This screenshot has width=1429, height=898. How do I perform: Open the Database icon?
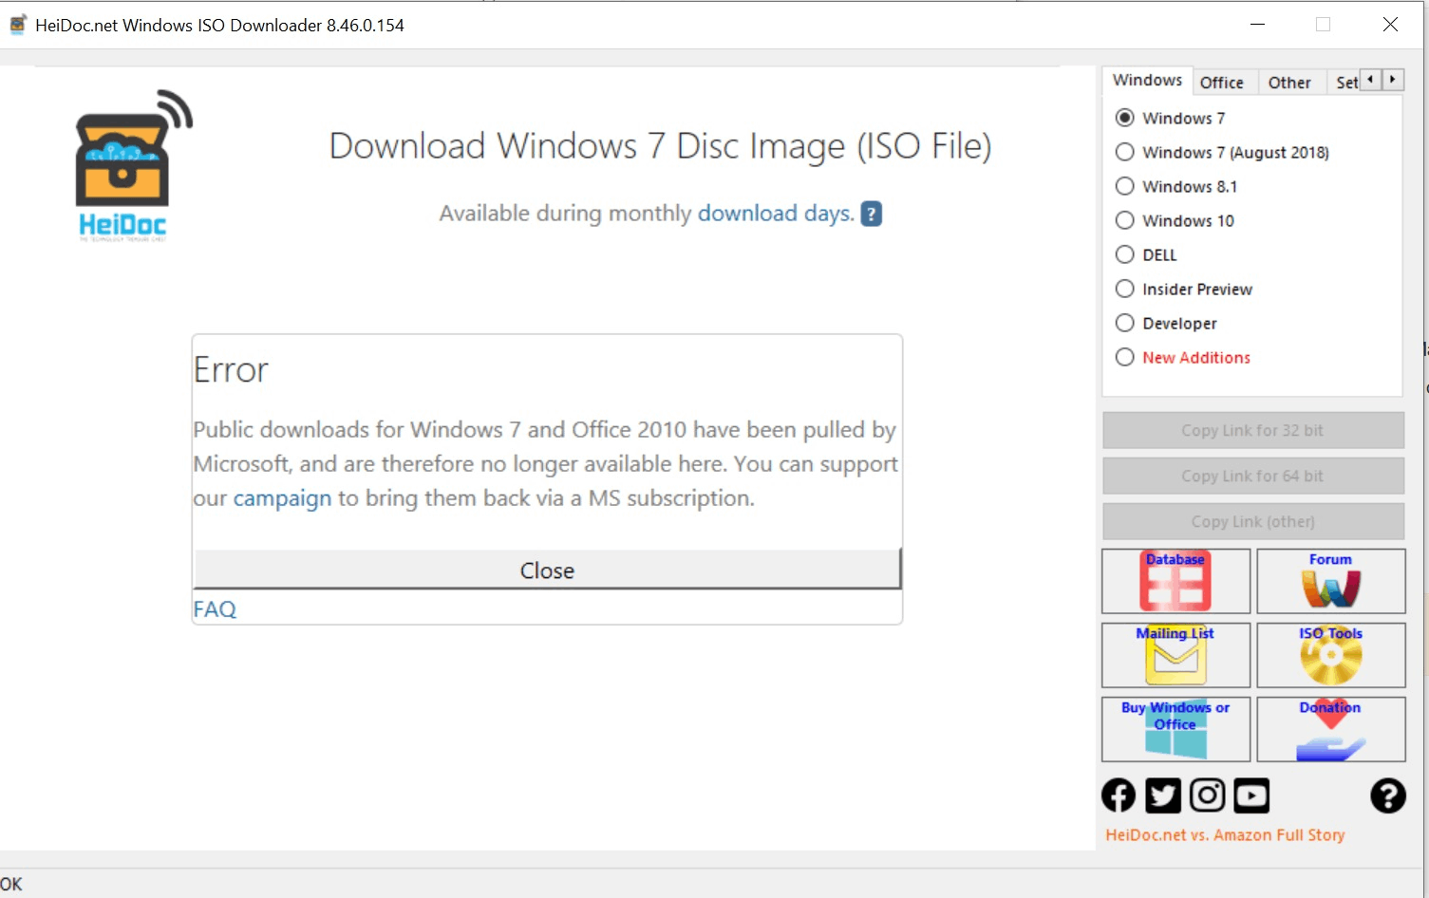tap(1175, 581)
